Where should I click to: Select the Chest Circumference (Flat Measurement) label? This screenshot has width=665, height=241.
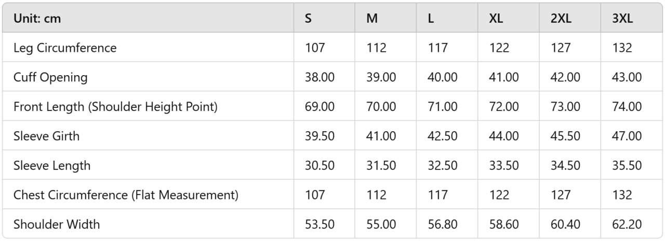[126, 195]
